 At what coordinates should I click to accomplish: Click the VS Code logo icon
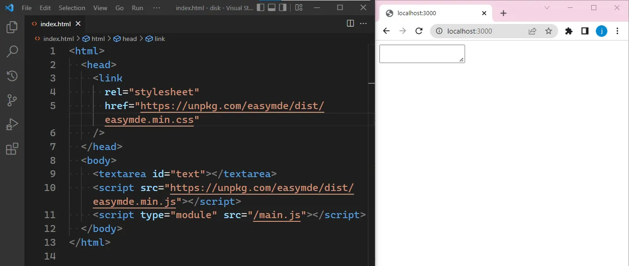(x=9, y=8)
